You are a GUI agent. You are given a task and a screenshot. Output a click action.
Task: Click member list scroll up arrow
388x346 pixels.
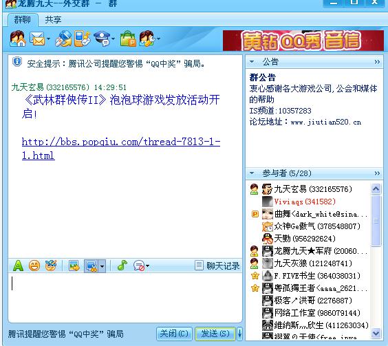376,189
